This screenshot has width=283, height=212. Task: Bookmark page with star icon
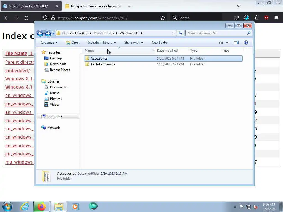pos(163,18)
